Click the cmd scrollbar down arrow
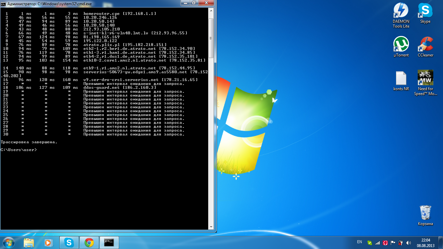443x249 pixels. coord(211,227)
